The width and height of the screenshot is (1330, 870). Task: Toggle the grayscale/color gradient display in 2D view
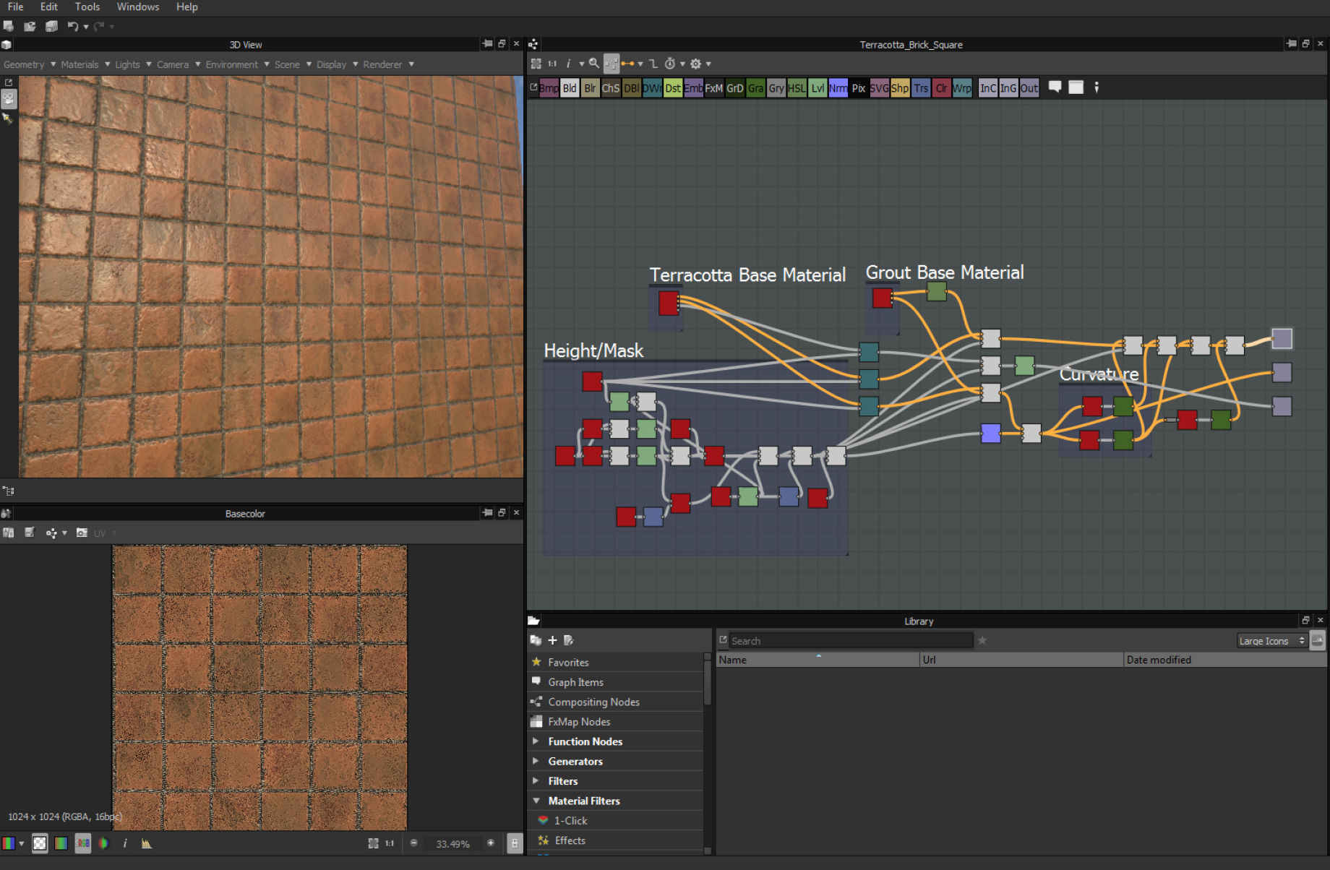[61, 843]
